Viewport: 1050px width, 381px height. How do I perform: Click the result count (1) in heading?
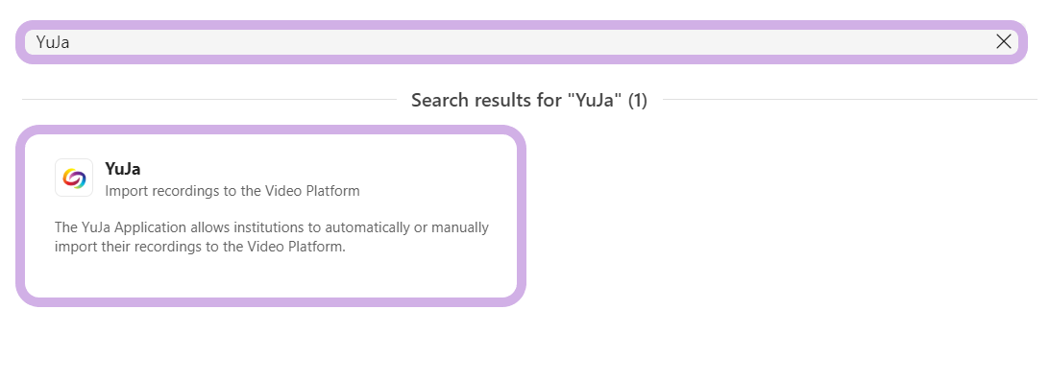tap(638, 100)
